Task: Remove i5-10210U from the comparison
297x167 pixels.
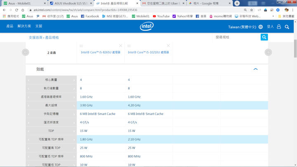Action: tap(168, 46)
